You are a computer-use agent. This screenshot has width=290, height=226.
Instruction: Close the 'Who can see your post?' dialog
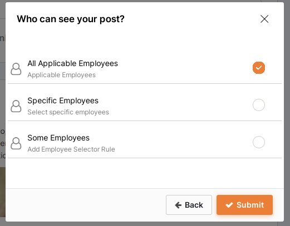(264, 19)
